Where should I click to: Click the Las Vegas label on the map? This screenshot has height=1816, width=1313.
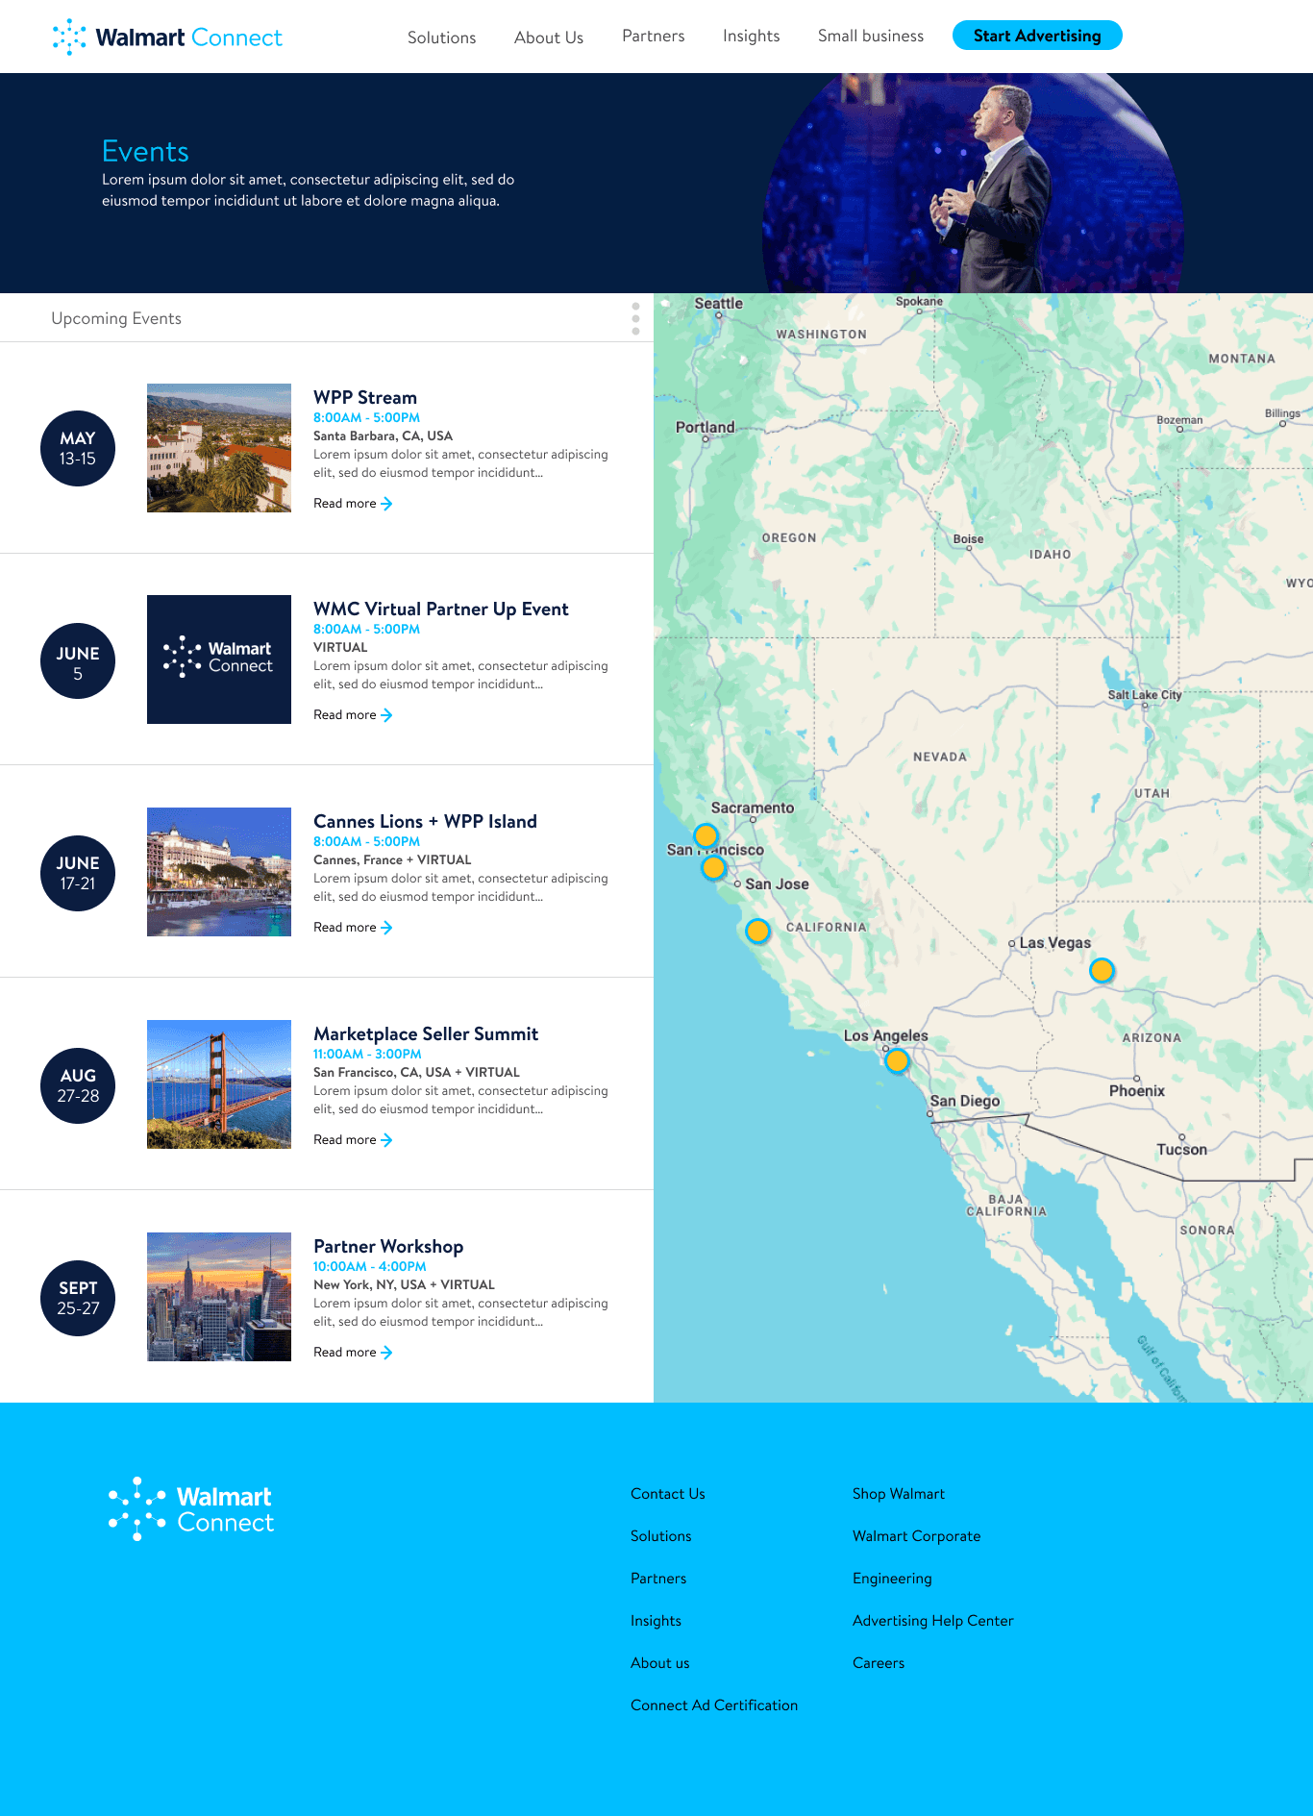pyautogui.click(x=1055, y=943)
